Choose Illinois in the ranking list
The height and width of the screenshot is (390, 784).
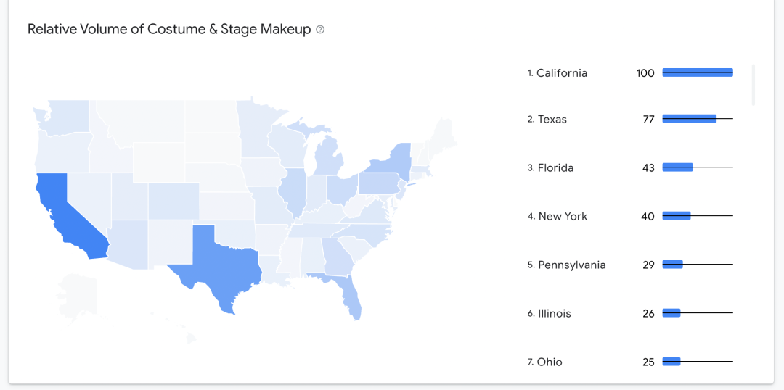pyautogui.click(x=554, y=314)
